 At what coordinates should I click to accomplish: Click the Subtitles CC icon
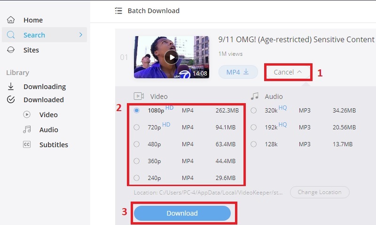click(x=27, y=144)
